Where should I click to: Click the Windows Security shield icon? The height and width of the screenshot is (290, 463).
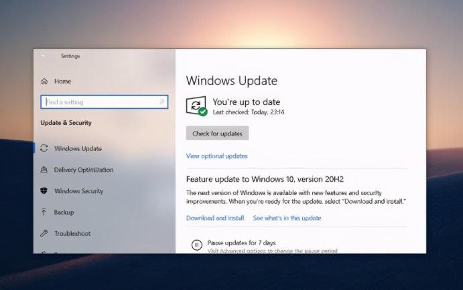[44, 191]
